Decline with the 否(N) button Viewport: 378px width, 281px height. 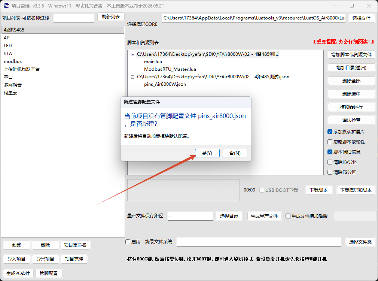[x=235, y=153]
